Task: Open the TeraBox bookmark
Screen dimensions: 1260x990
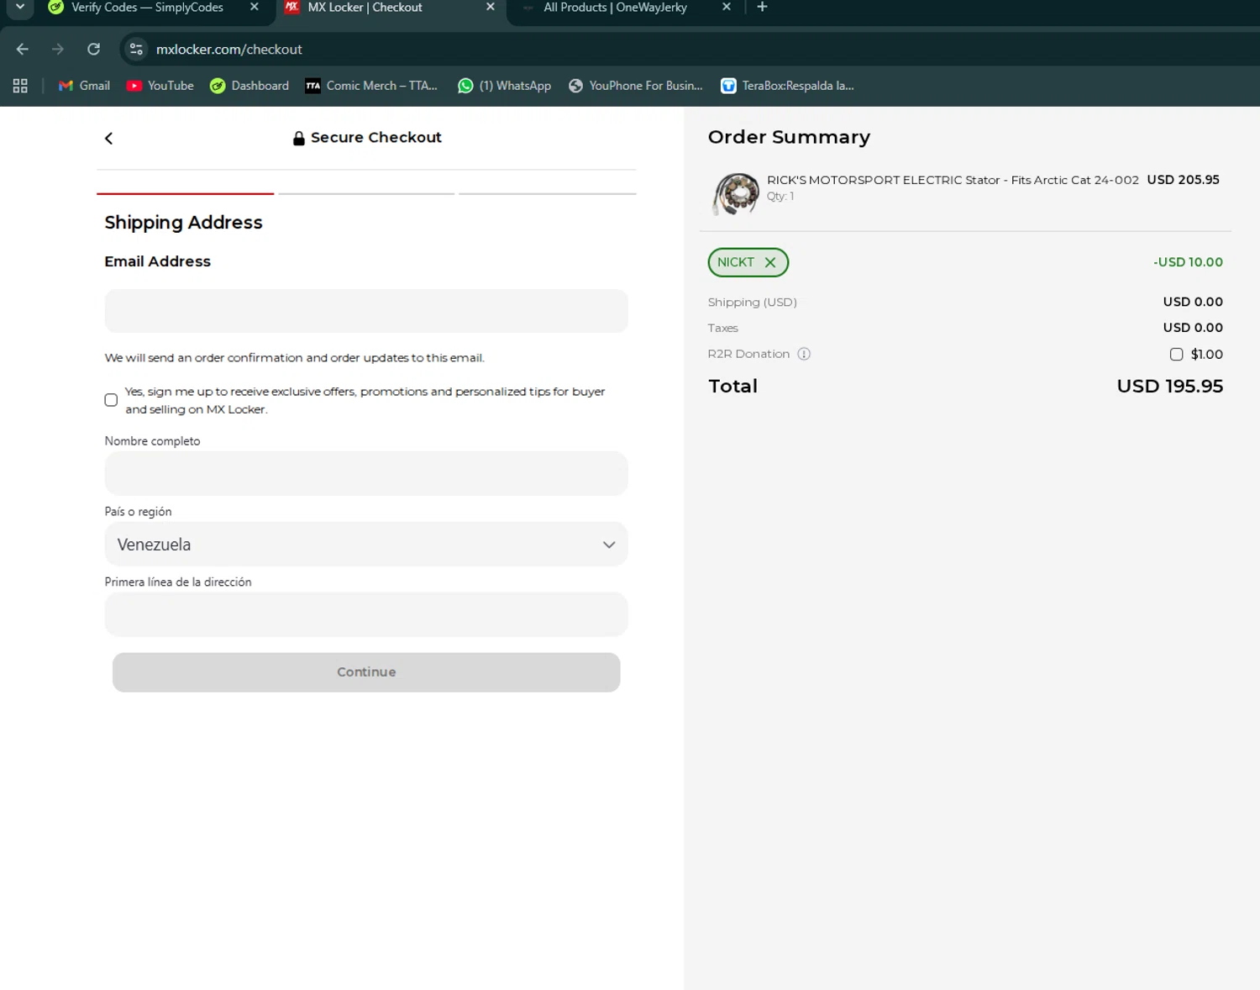Action: pos(788,86)
